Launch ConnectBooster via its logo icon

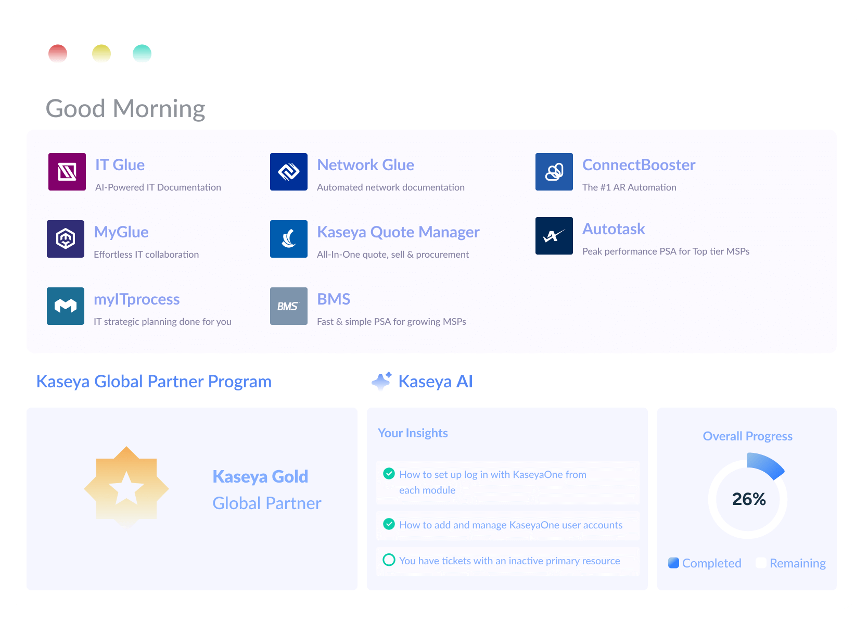[x=554, y=172]
